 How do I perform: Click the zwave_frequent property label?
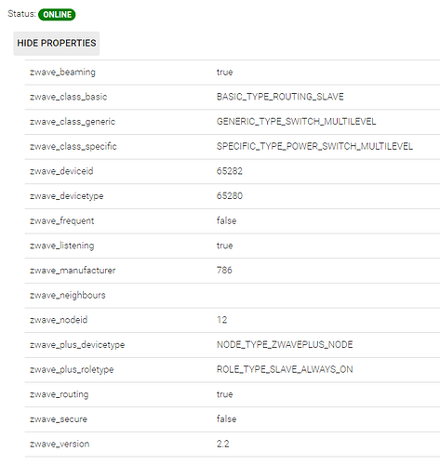(x=62, y=220)
